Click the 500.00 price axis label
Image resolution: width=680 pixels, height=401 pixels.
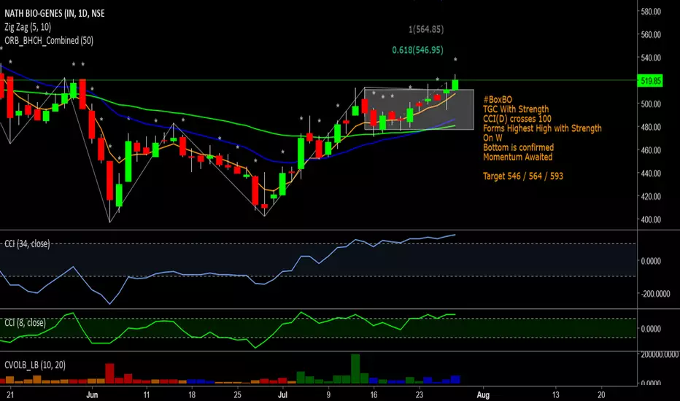(651, 104)
